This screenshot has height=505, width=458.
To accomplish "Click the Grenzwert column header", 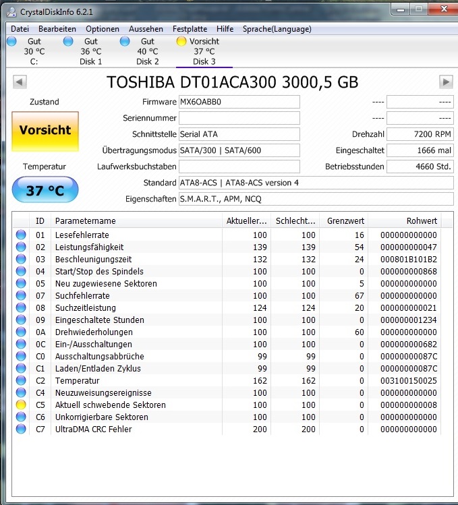I will point(344,221).
